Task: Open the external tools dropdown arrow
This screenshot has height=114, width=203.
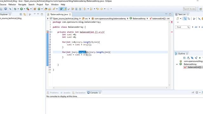Action: tap(31, 9)
